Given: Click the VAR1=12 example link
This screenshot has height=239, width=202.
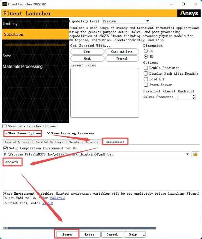Looking at the screenshot, I should coord(57,198).
